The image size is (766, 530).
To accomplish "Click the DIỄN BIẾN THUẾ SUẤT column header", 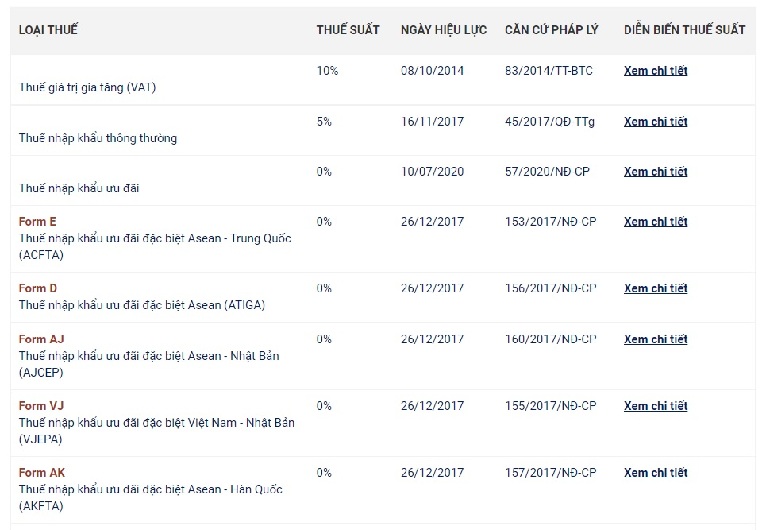I will click(x=685, y=29).
